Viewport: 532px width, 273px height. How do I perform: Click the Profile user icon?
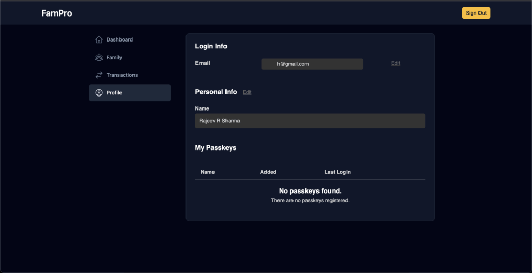pyautogui.click(x=99, y=92)
